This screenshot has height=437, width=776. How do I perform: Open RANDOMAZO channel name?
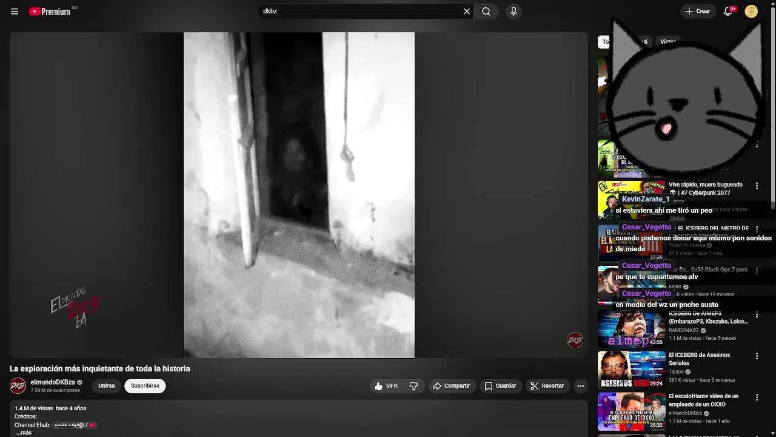coord(684,330)
